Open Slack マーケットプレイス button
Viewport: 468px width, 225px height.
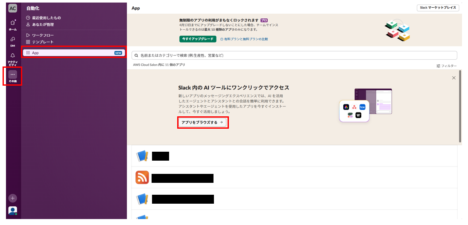tap(438, 8)
